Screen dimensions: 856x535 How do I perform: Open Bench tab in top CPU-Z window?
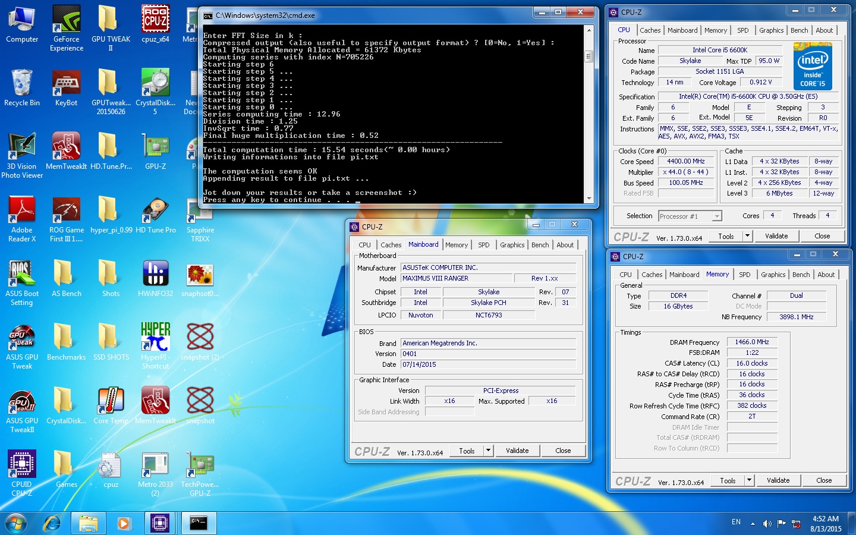click(799, 30)
